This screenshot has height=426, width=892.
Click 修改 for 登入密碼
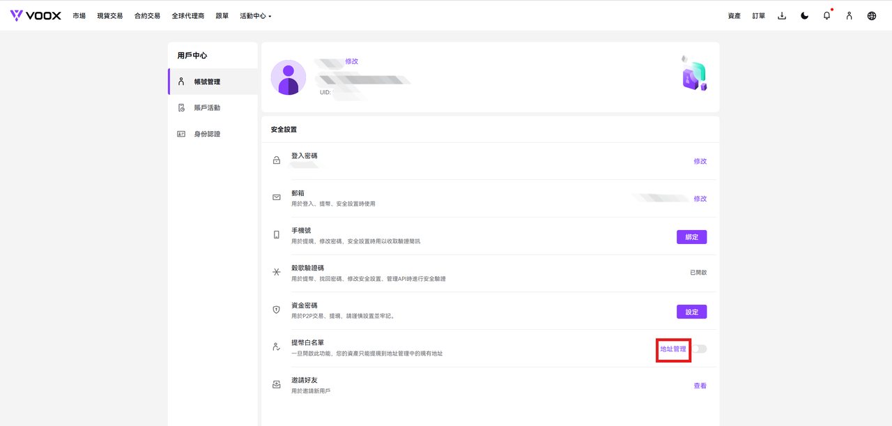coord(700,161)
